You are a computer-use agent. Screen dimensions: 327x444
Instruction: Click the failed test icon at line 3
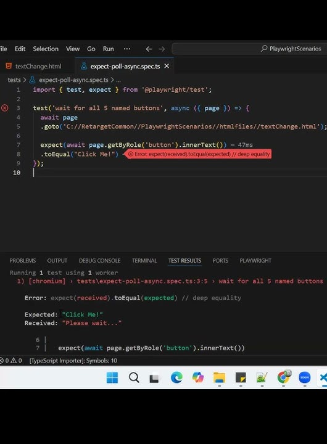coord(5,108)
